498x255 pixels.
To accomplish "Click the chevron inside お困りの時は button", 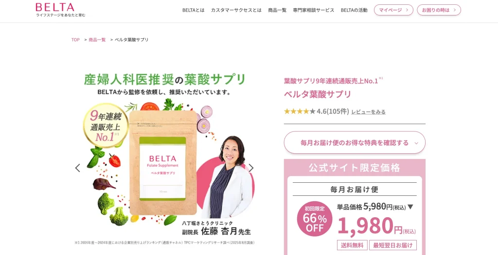I will click(x=455, y=10).
